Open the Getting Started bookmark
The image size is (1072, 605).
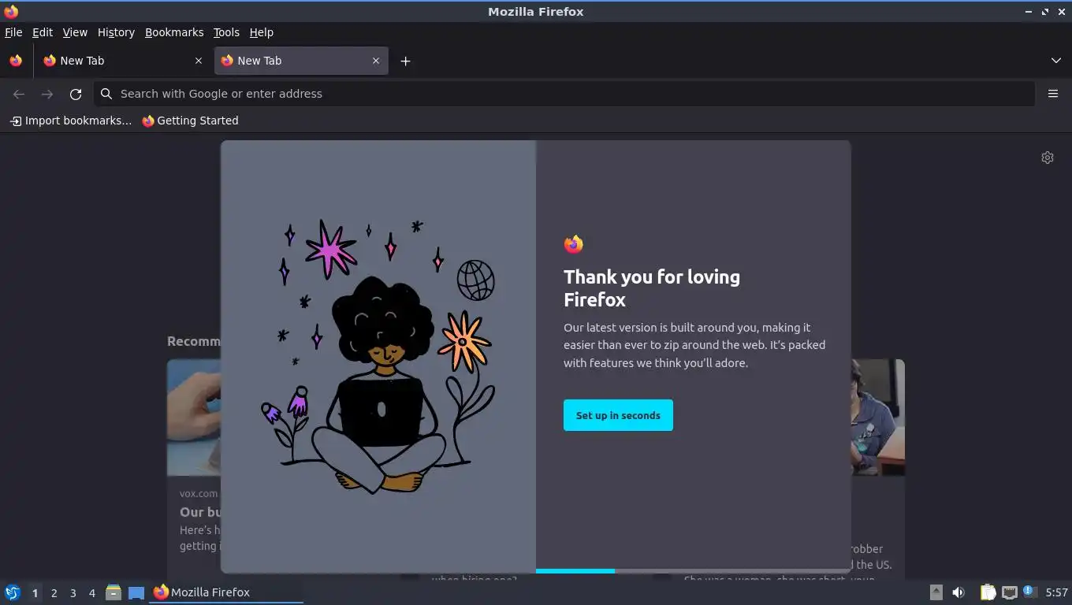click(x=190, y=121)
